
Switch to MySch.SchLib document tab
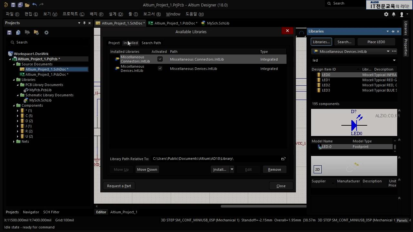pos(215,23)
